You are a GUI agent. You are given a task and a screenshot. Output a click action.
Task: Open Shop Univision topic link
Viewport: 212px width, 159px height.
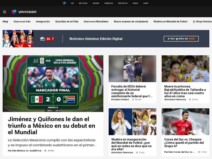(x=202, y=21)
